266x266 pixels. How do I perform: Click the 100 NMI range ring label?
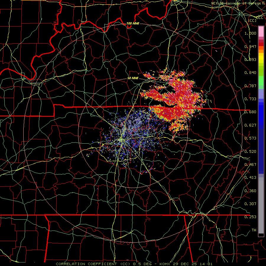coord(133,23)
